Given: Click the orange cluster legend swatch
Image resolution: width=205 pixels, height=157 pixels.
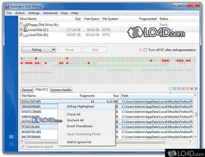Looking at the screenshot, I should point(187,89).
